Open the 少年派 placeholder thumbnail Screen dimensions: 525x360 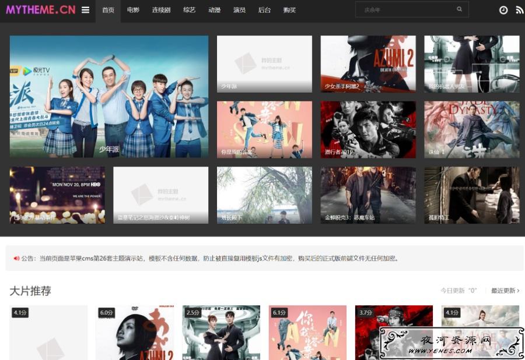point(264,64)
